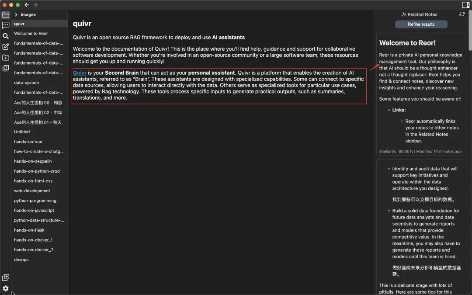Follow the Quivr hyperlink in the note
Viewport: 472px width, 295px height.
click(x=80, y=73)
